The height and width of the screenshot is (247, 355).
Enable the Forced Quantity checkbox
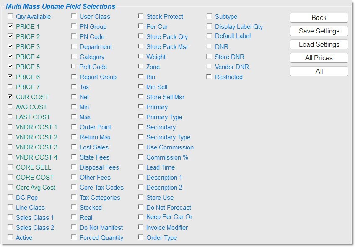pyautogui.click(x=74, y=237)
